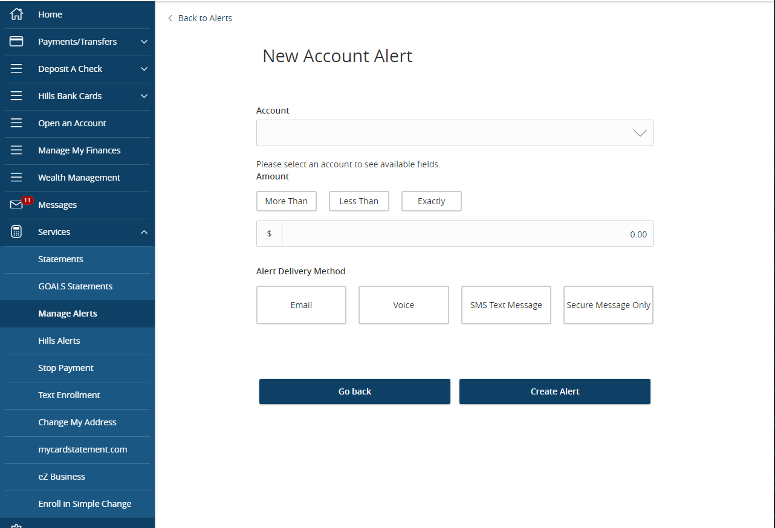The height and width of the screenshot is (528, 775).
Task: Open the Wealth Management menu item
Action: click(x=77, y=178)
